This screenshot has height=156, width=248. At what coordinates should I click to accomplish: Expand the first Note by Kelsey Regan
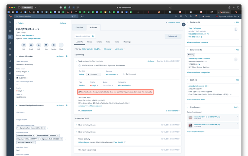[x=76, y=125]
